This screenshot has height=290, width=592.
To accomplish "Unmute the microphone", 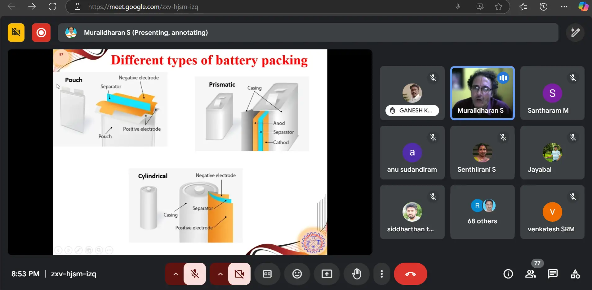I will pyautogui.click(x=195, y=274).
